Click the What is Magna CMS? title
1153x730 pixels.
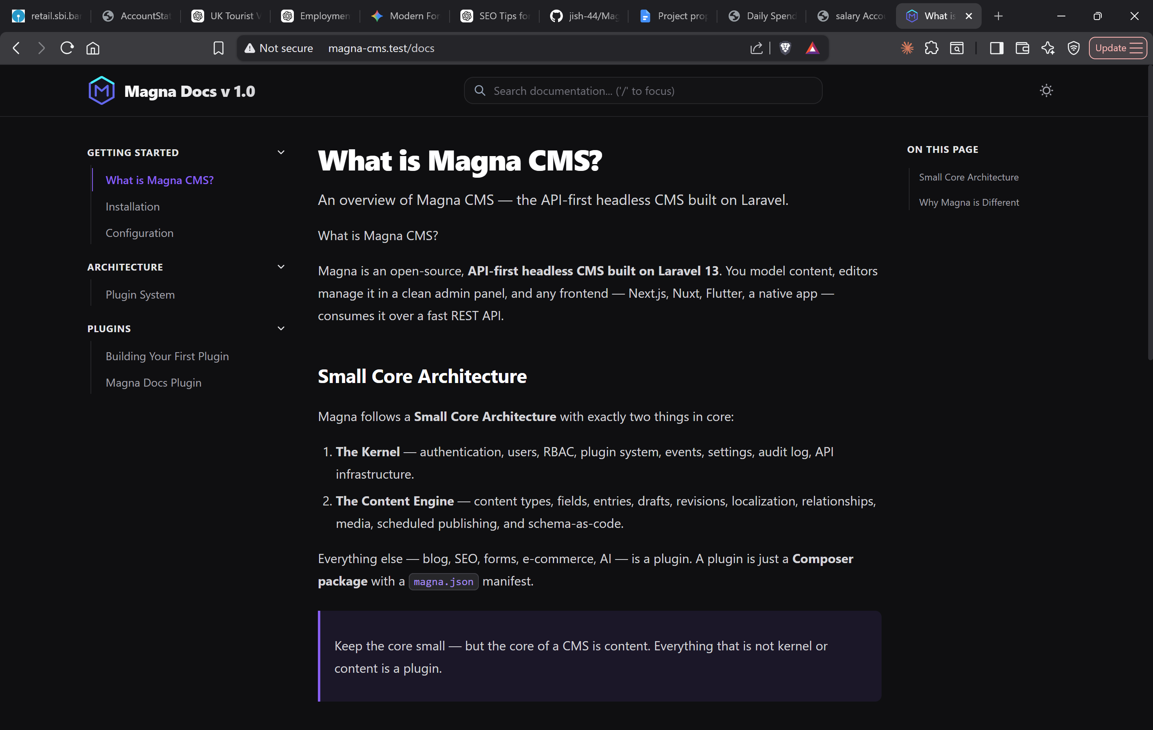460,160
